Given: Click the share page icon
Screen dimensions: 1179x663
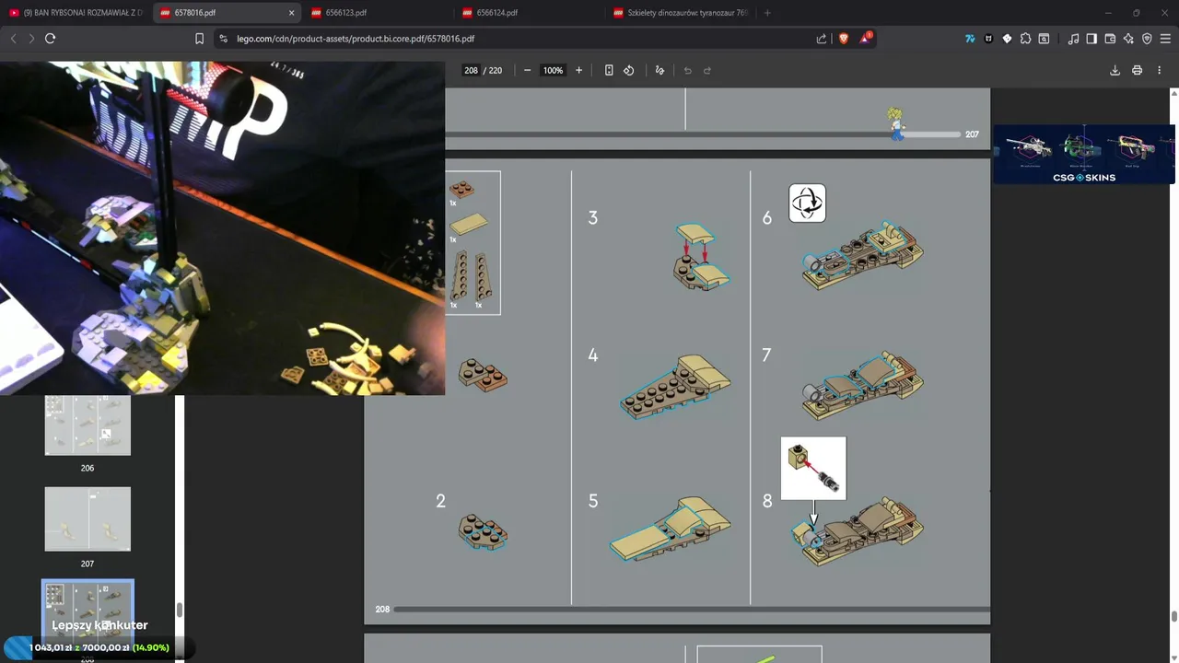Looking at the screenshot, I should click(822, 39).
